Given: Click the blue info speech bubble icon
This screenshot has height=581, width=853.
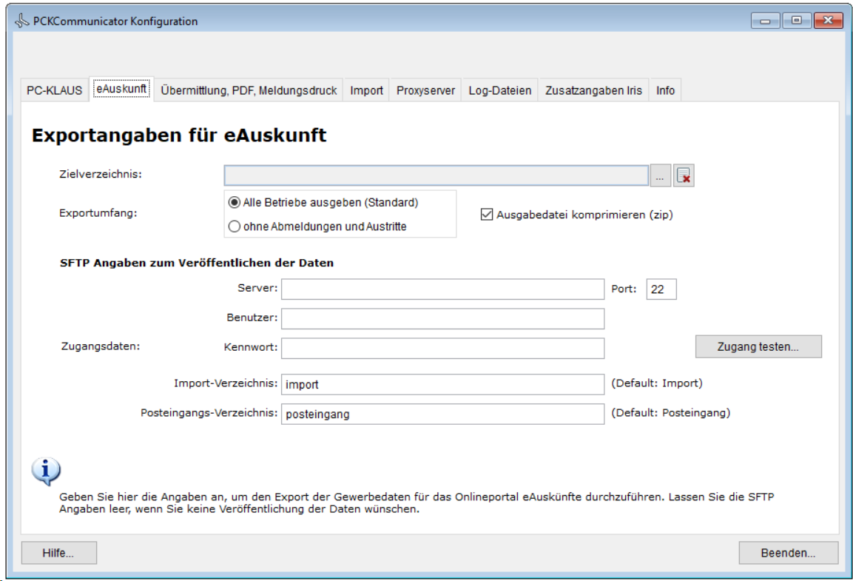Looking at the screenshot, I should click(46, 470).
